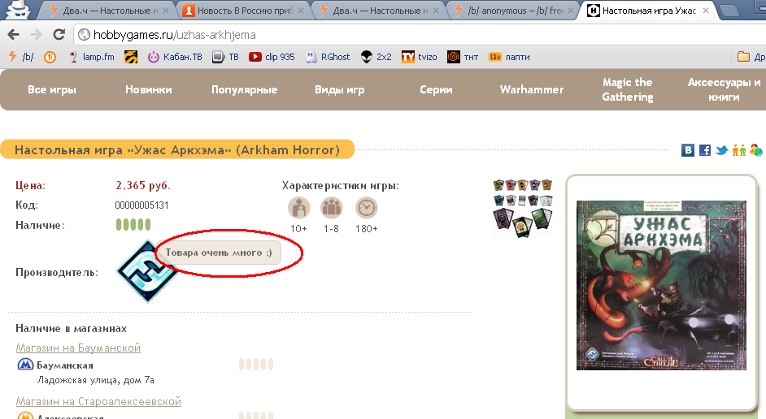Click the address bar with hobbygames.ru URL
Image resolution: width=766 pixels, height=419 pixels.
point(420,35)
